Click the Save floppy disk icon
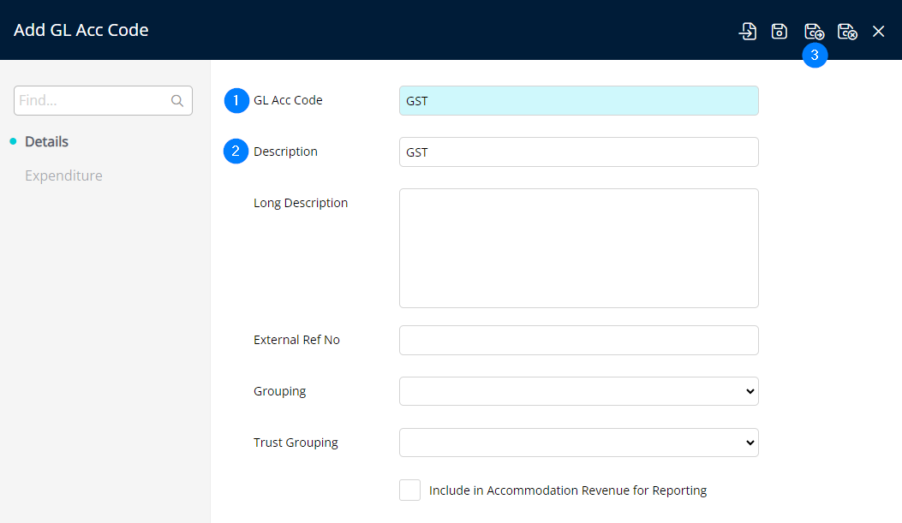The height and width of the screenshot is (523, 902). point(780,32)
